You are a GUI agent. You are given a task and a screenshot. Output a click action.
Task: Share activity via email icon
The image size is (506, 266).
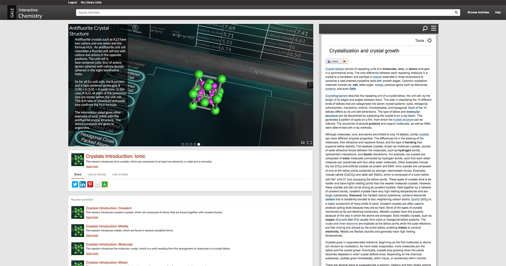pos(98,184)
